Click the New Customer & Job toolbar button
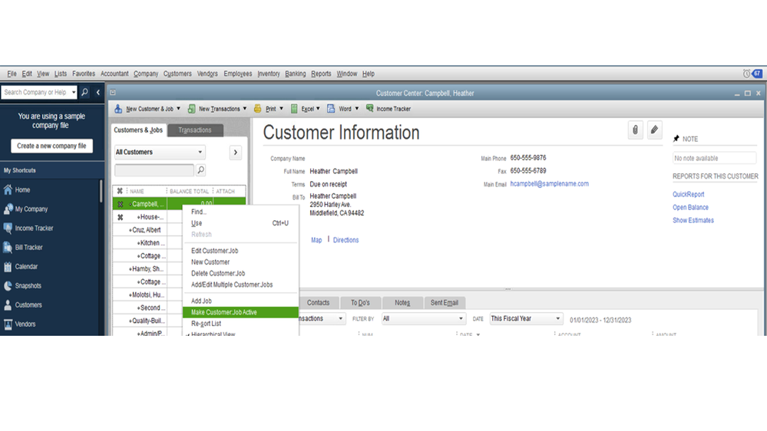 [147, 108]
